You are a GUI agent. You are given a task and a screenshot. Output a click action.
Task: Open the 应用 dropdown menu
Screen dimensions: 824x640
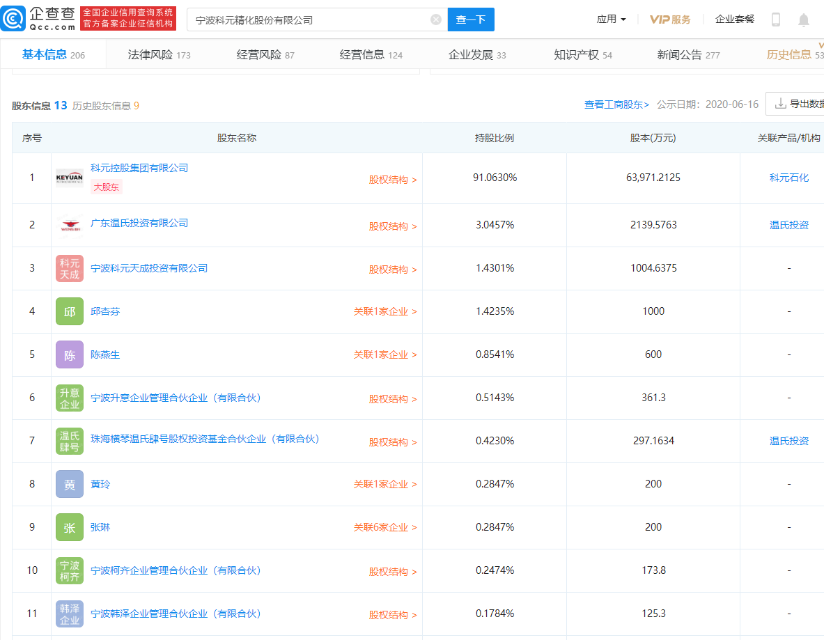(611, 19)
